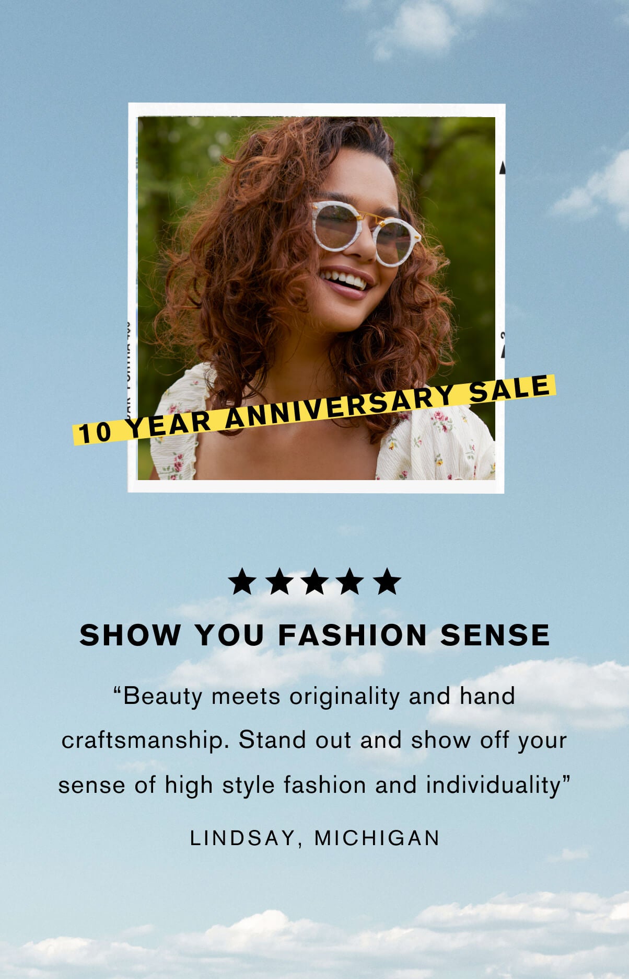
Task: Click the fifth rating star
Action: (x=387, y=582)
